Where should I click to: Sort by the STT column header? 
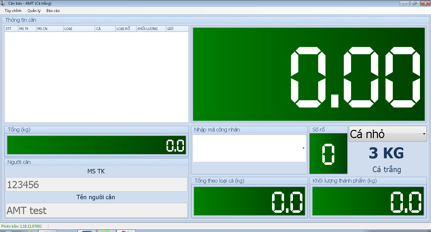11,29
